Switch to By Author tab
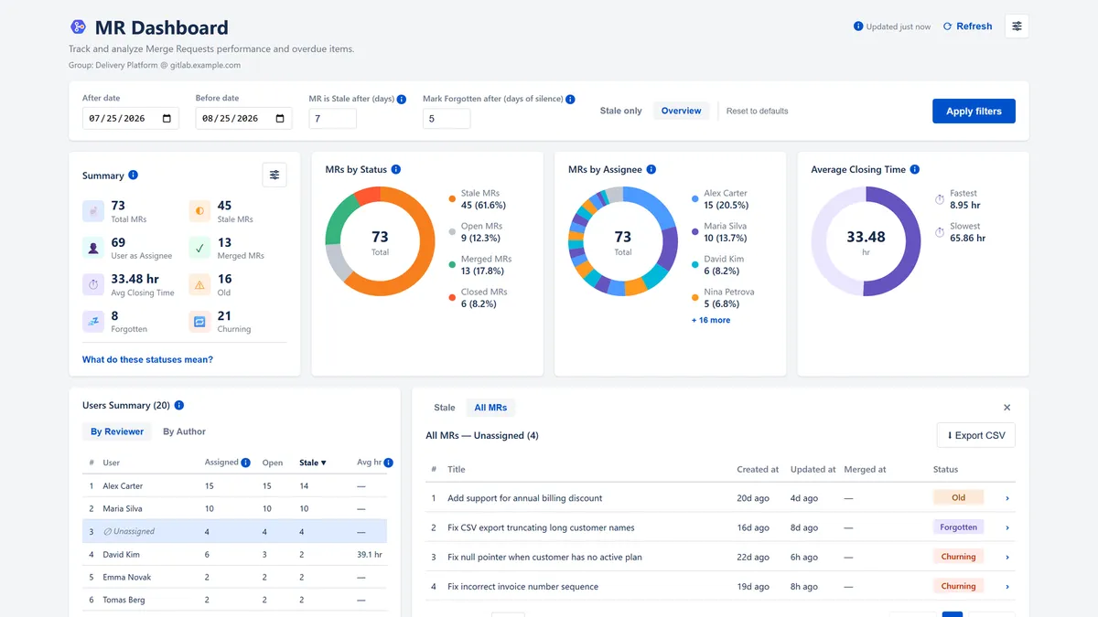The height and width of the screenshot is (617, 1098). (x=184, y=431)
